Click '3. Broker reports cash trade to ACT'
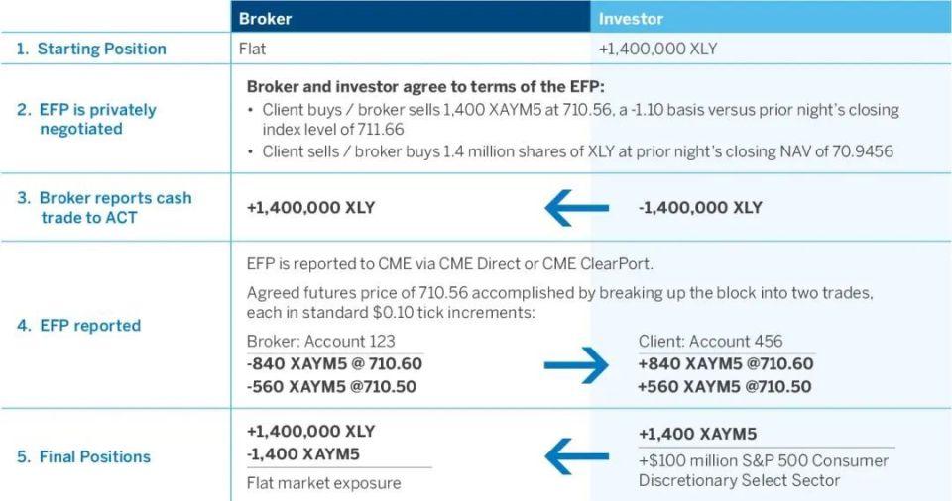This screenshot has height=501, width=952. tap(104, 208)
